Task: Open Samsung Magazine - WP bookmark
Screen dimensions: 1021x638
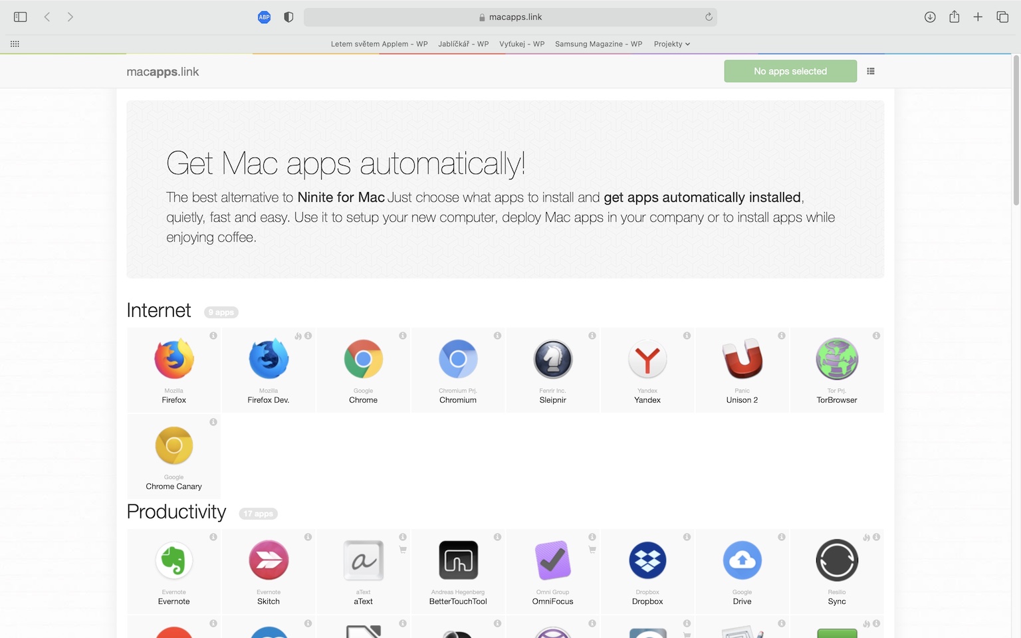Action: (x=599, y=44)
